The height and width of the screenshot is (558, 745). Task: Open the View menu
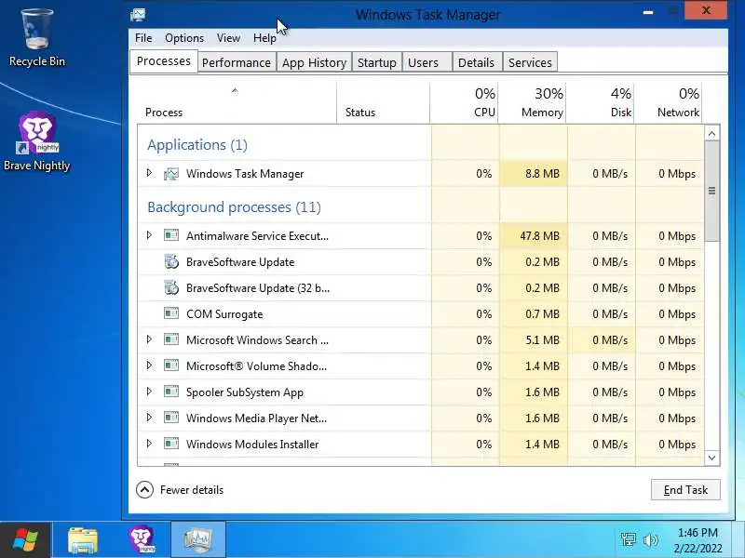tap(228, 38)
